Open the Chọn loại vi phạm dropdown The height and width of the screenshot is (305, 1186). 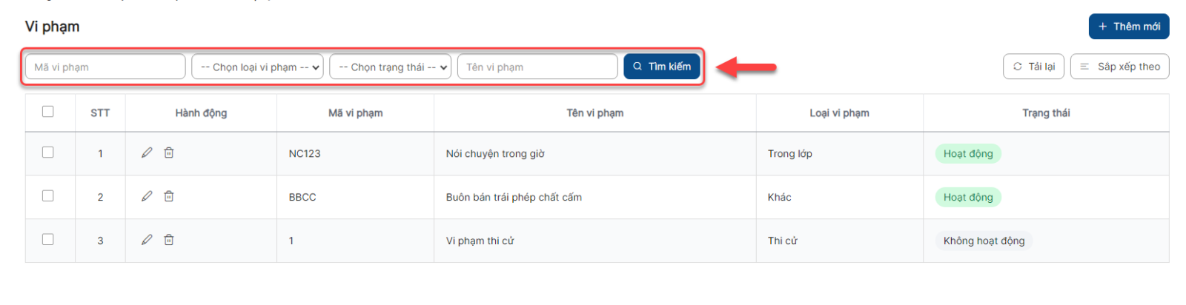(257, 67)
